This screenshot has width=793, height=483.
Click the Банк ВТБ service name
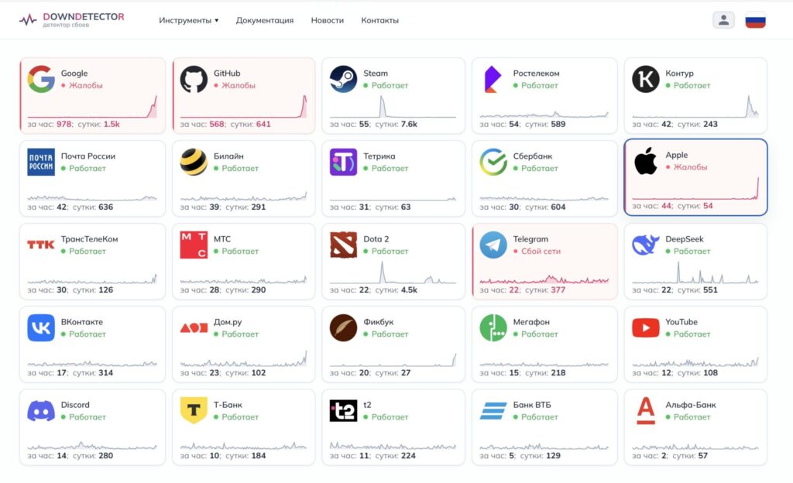532,405
